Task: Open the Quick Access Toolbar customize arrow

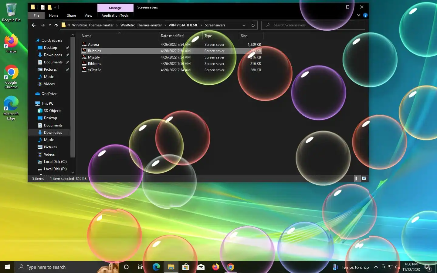Action: 55,7
